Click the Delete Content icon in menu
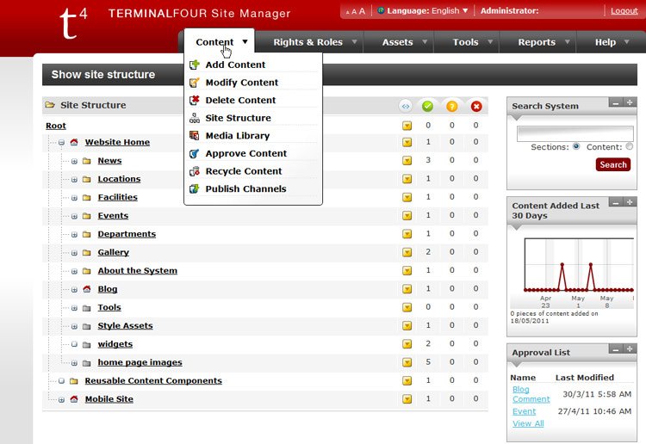Image resolution: width=646 pixels, height=444 pixels. [x=195, y=100]
